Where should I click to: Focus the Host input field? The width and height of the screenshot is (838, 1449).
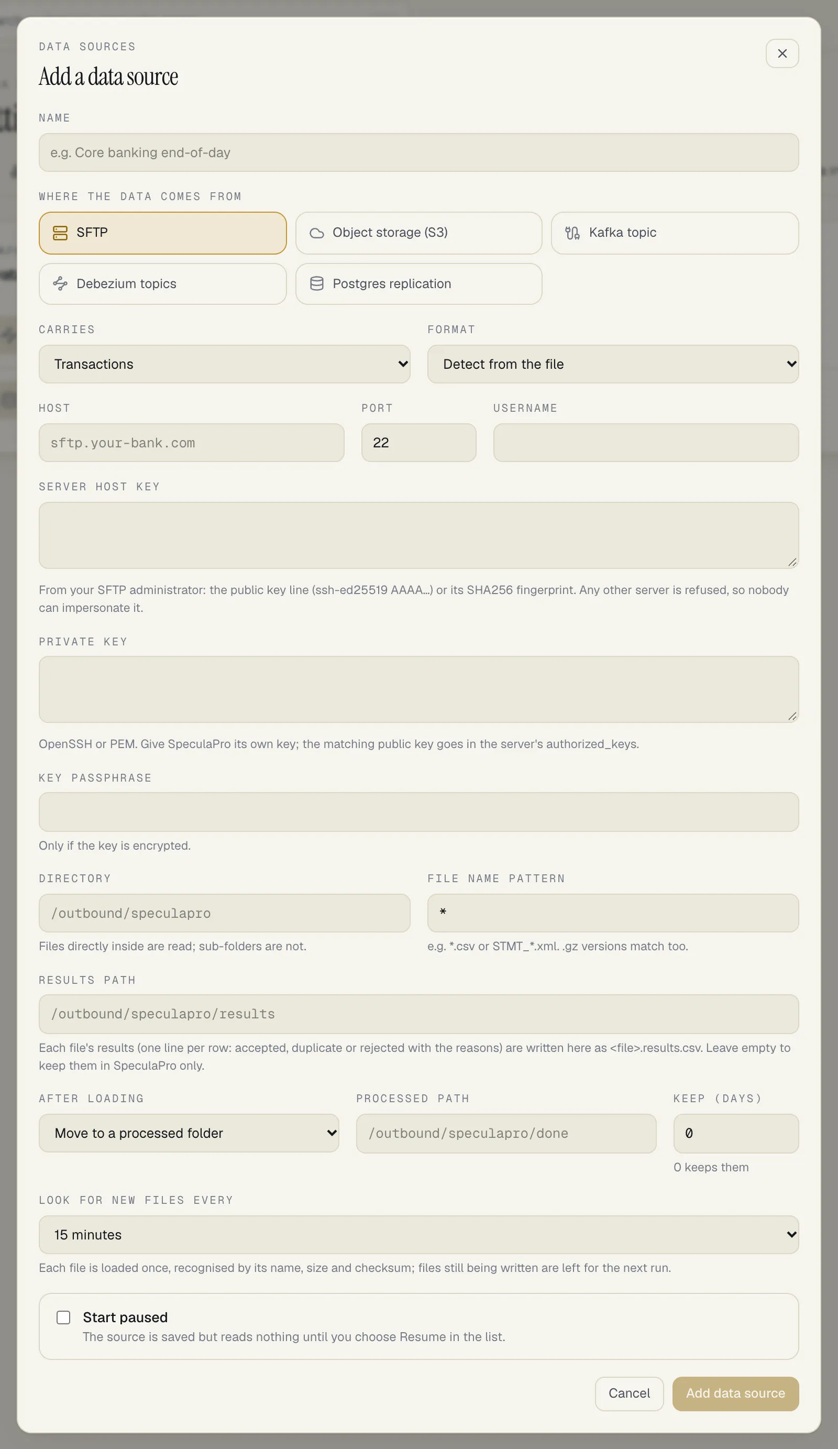click(x=191, y=443)
